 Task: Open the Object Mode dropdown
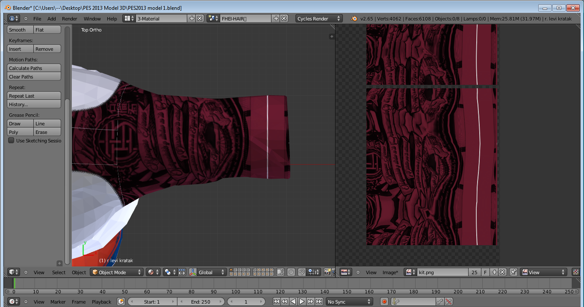[116, 272]
